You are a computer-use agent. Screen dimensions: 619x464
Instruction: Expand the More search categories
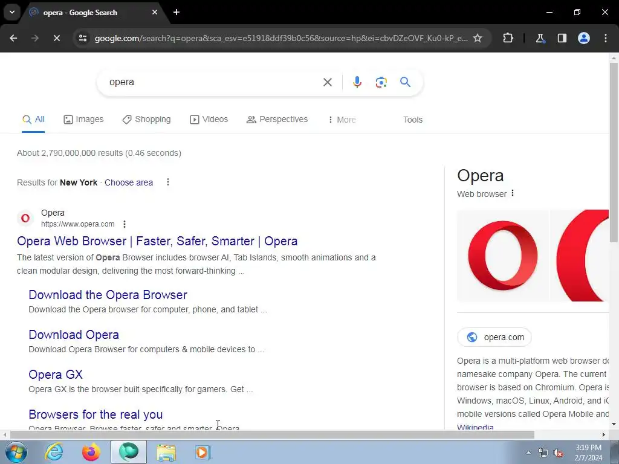click(342, 120)
